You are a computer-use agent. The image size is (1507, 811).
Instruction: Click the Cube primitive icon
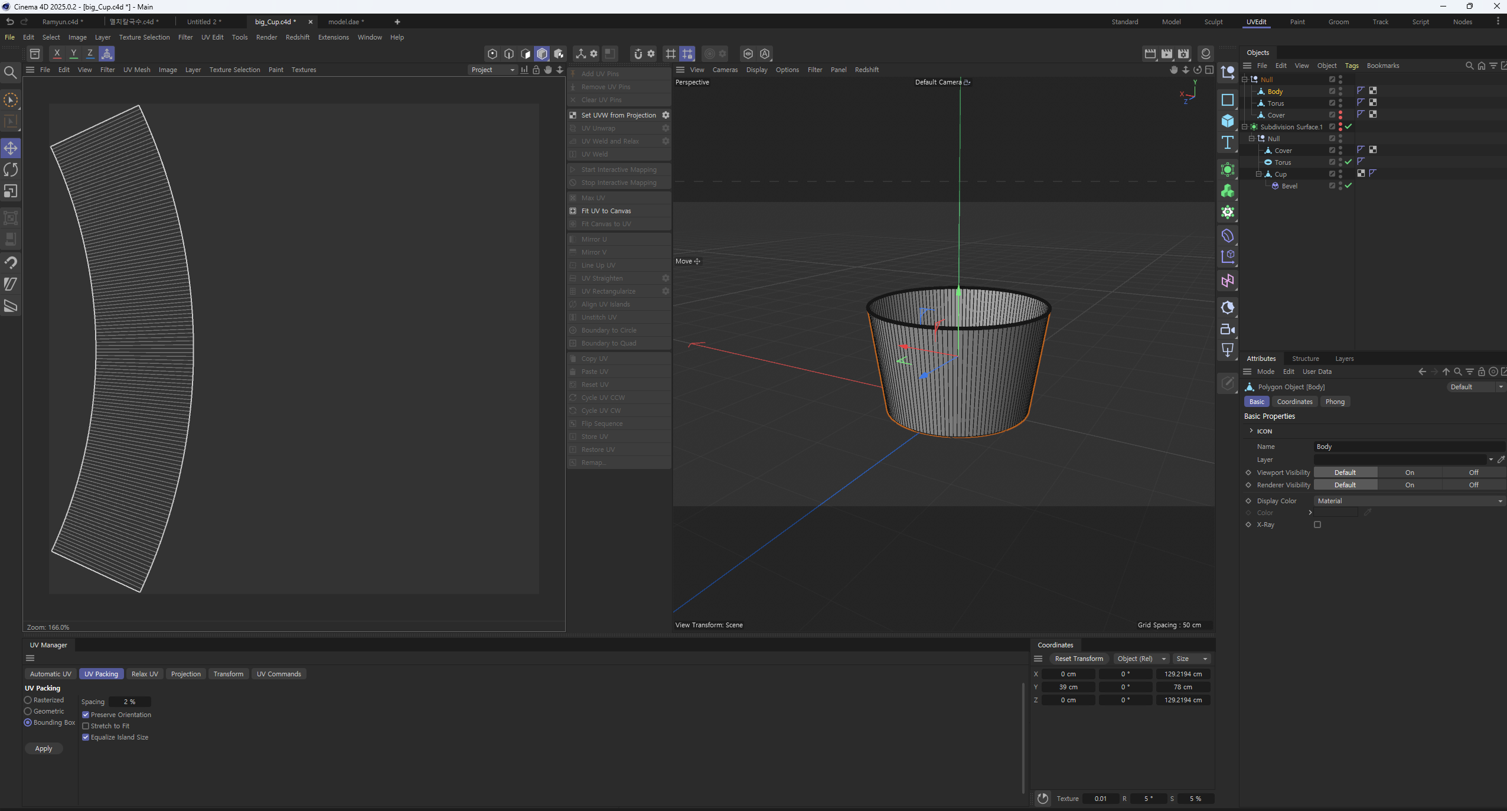[x=1228, y=121]
